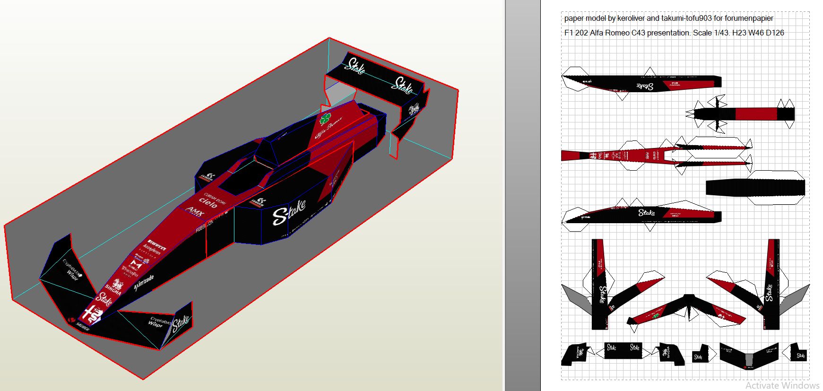Select the paper model credits text line
The image size is (823, 391).
(668, 18)
